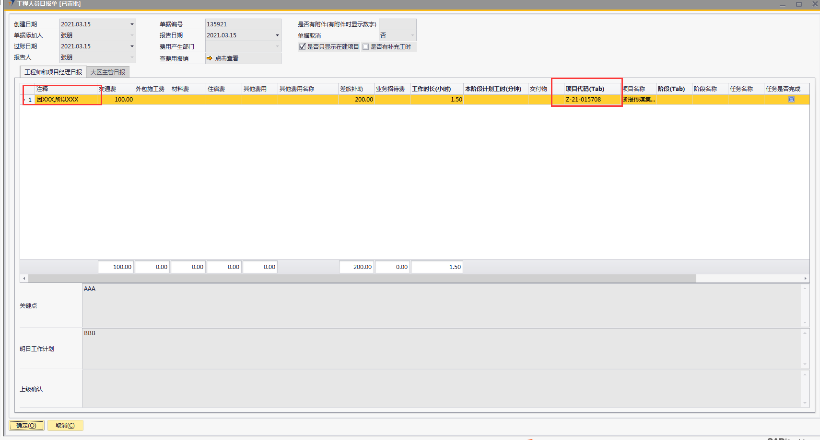Maximize the 工程人员日报单 window
Screen dimensions: 820x440
click(798, 4)
